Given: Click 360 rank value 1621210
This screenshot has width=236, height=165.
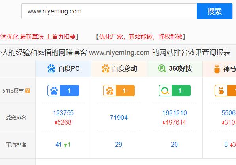Looking at the screenshot, I should pyautogui.click(x=175, y=113).
